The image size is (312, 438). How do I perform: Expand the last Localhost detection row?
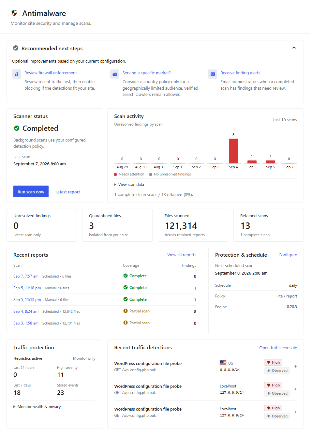pos(295,412)
